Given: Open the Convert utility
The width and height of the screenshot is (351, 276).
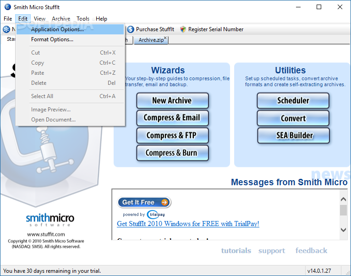Looking at the screenshot, I should [293, 118].
